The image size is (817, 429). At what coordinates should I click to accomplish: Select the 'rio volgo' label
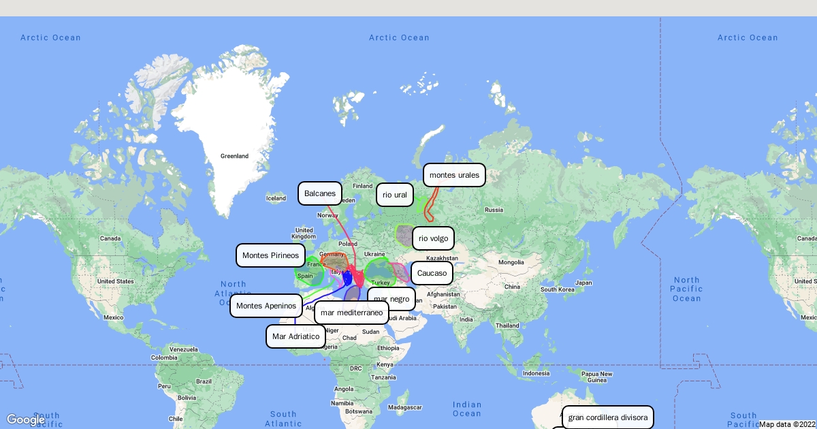click(x=433, y=238)
